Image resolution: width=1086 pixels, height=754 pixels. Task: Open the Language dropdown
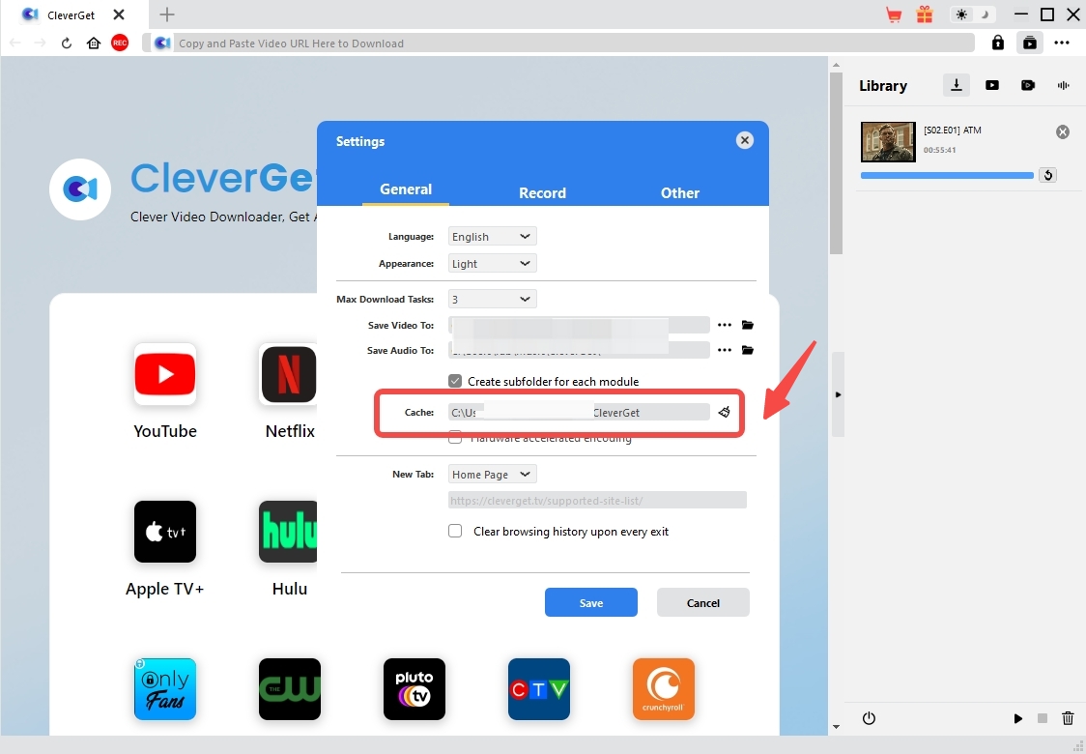click(x=493, y=236)
